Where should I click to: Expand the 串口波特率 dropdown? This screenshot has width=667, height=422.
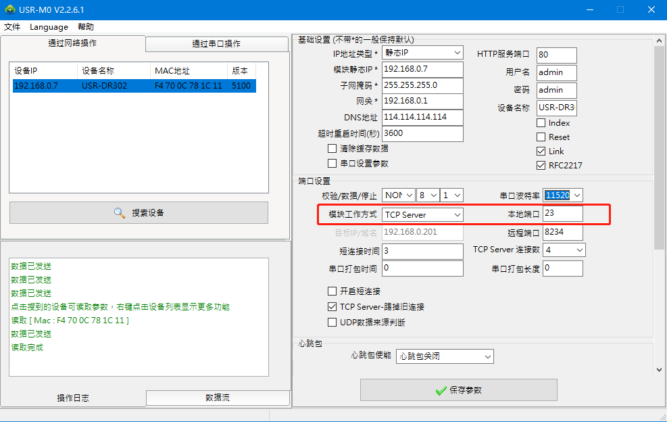[x=563, y=195]
